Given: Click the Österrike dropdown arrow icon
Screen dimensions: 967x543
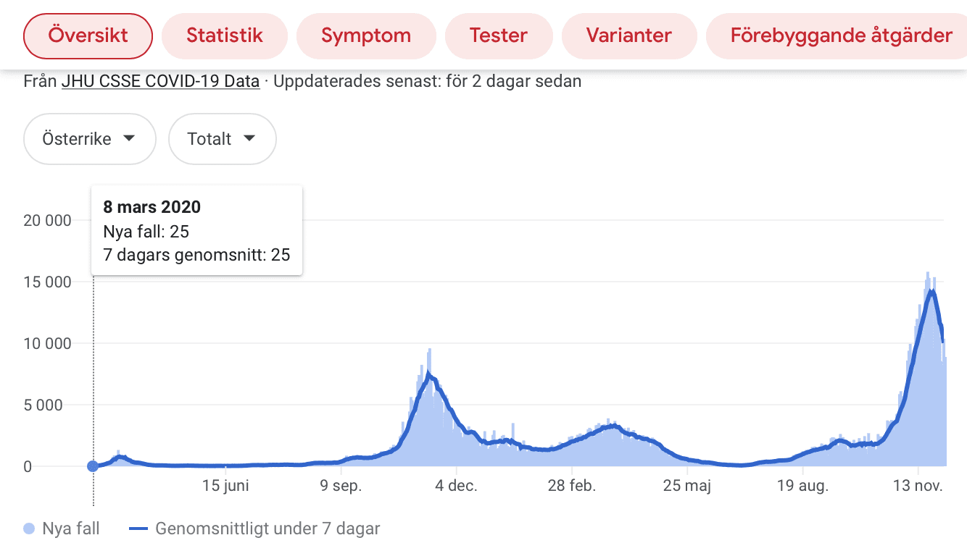Looking at the screenshot, I should tap(129, 138).
